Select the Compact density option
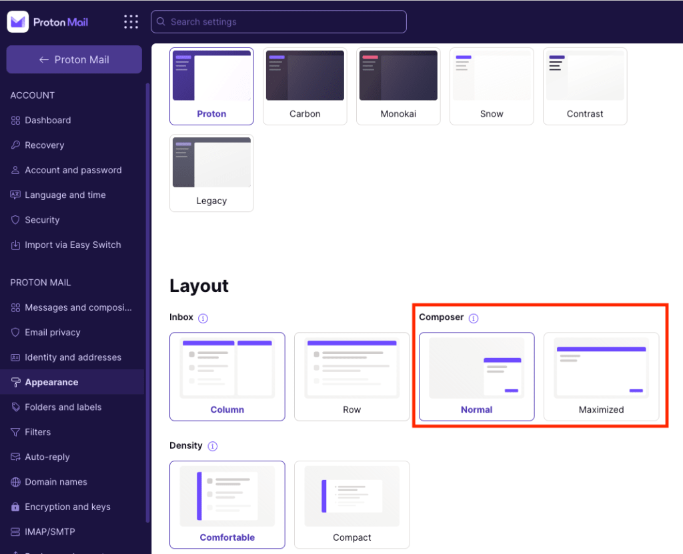The height and width of the screenshot is (554, 683). [352, 505]
